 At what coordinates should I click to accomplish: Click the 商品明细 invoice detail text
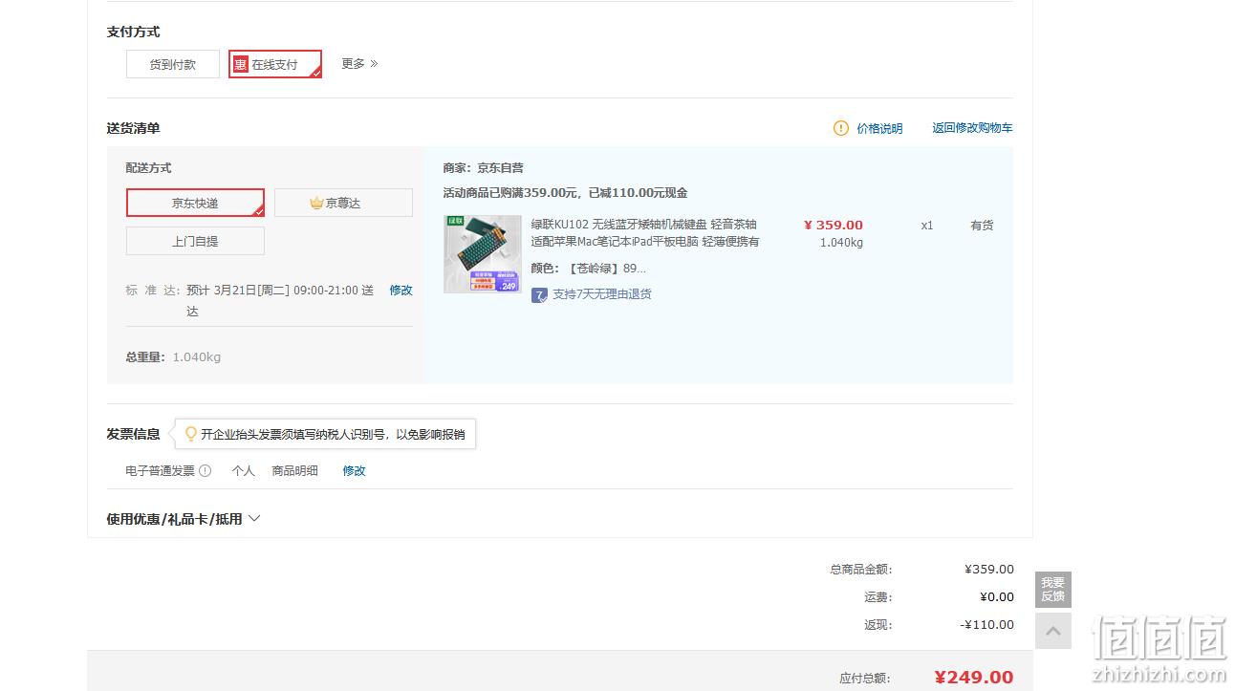point(294,470)
